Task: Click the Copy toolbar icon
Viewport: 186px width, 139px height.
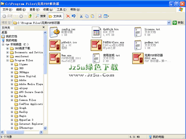Action: 87,16
